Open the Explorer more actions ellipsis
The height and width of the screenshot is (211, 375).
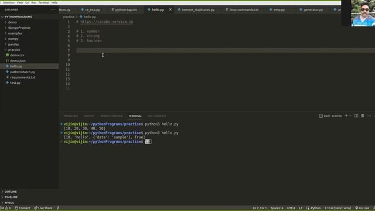tap(53, 10)
